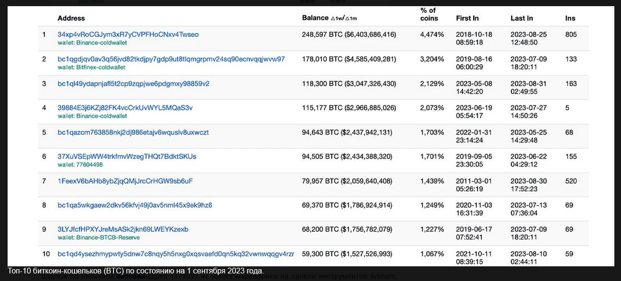The width and height of the screenshot is (621, 281).
Task: Click the Binance-BTCB-Reserve wallet label
Action: point(99,237)
